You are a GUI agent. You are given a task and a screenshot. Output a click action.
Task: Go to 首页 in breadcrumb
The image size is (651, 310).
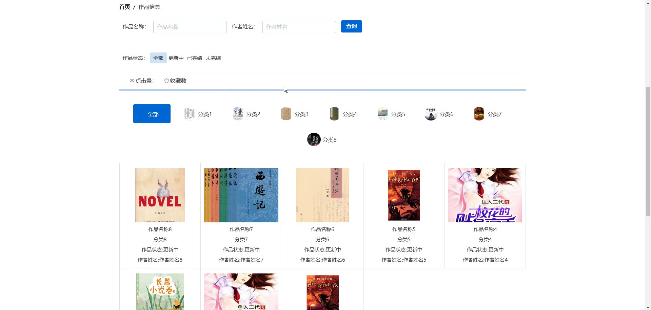coord(125,7)
